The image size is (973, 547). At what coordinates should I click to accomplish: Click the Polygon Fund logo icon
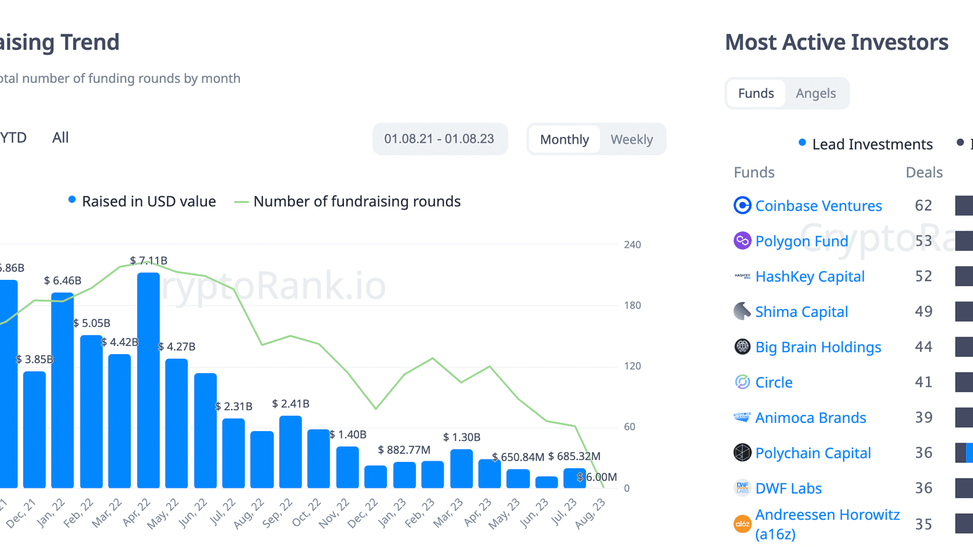pos(742,240)
